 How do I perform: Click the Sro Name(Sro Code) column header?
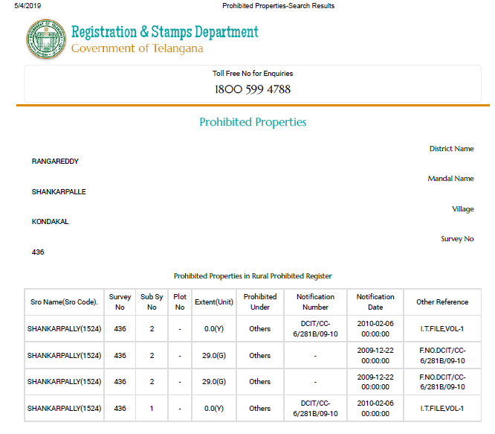pyautogui.click(x=64, y=302)
